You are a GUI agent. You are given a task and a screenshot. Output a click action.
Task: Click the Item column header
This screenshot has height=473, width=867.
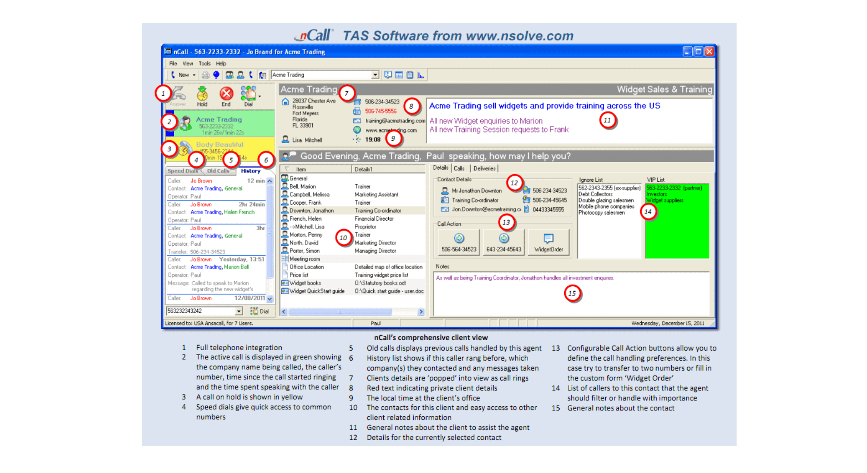point(316,169)
